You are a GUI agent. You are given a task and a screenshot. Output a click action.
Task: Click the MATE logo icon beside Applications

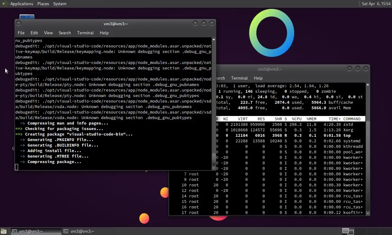coord(5,4)
